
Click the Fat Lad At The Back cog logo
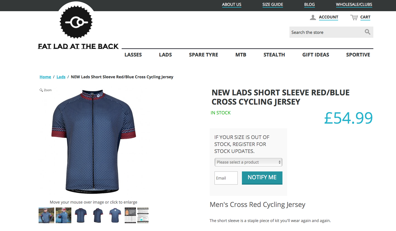click(76, 22)
